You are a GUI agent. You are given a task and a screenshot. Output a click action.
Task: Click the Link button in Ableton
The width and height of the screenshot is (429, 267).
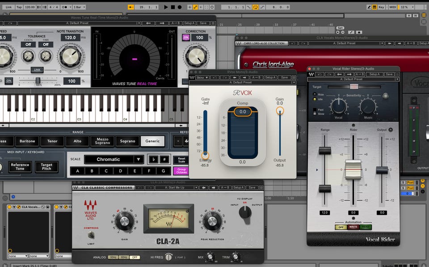pyautogui.click(x=9, y=7)
